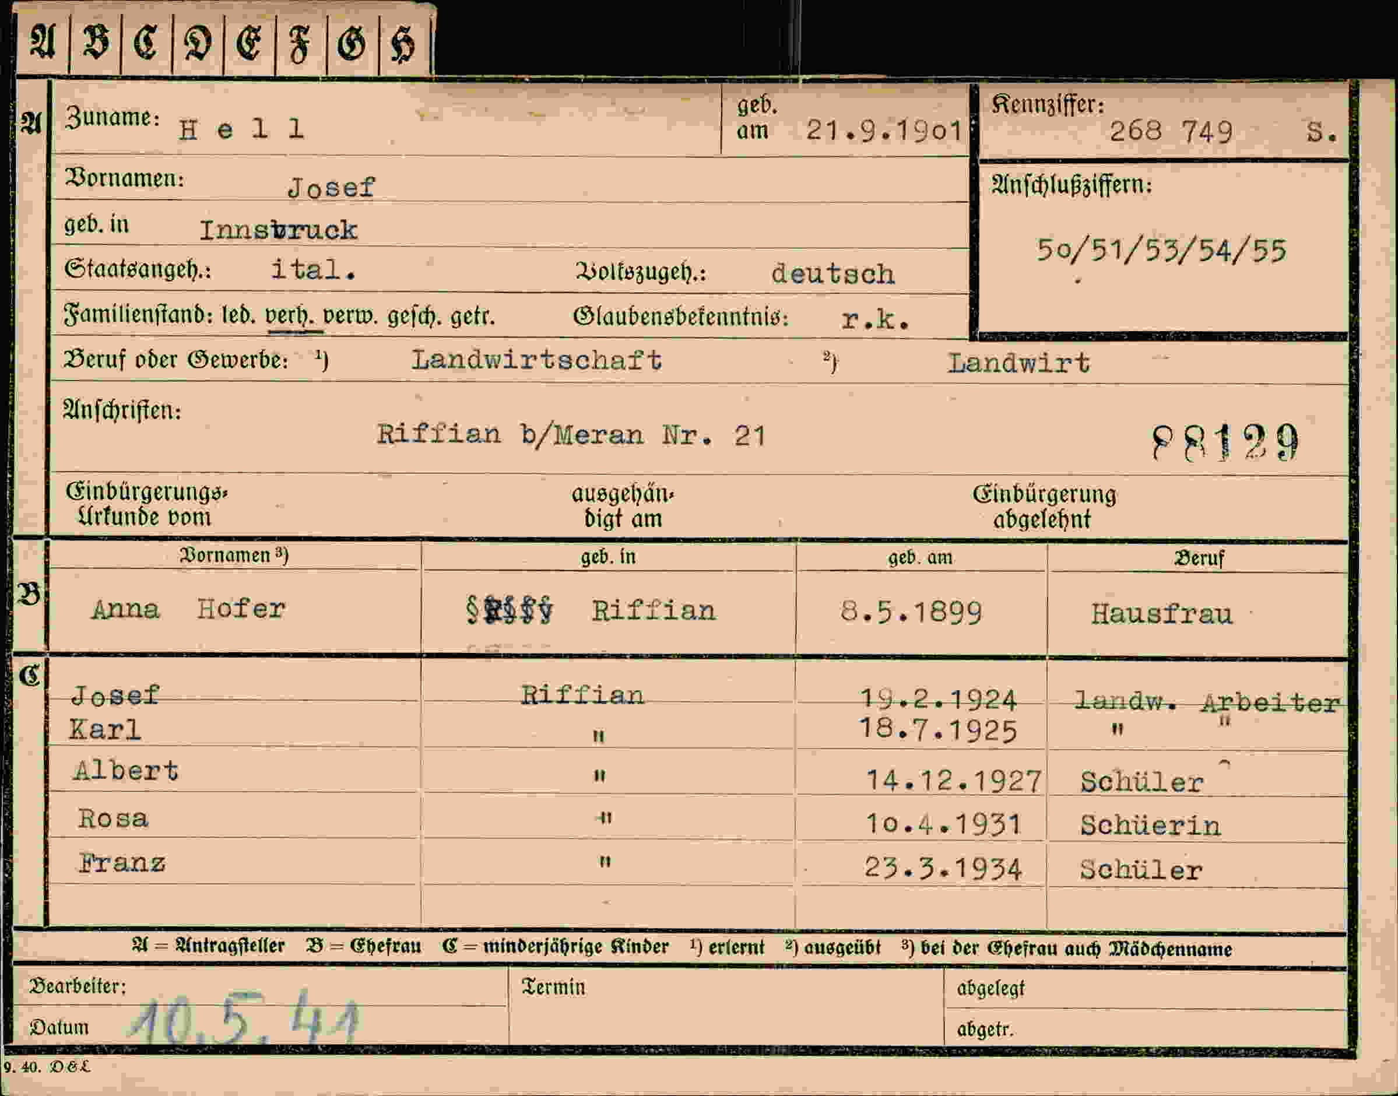The width and height of the screenshot is (1398, 1096).
Task: Click wife's occupation 'Hausfrau'
Action: pyautogui.click(x=1162, y=614)
